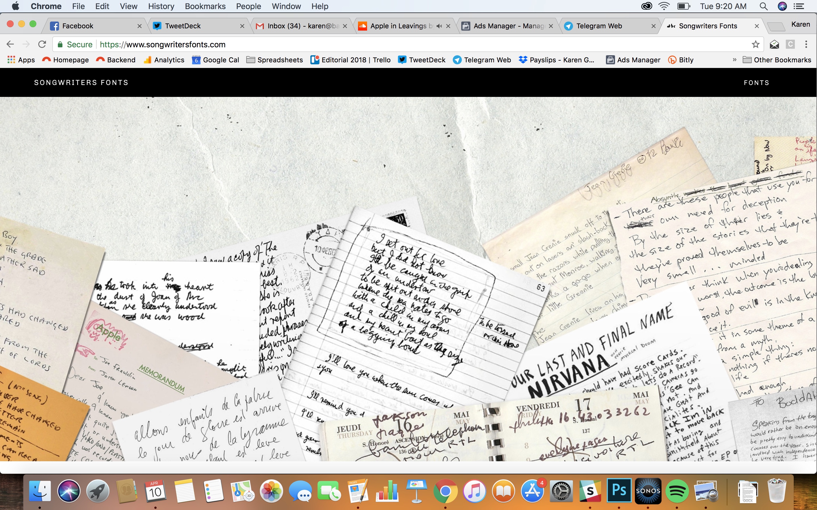Open the People menu

coord(249,6)
